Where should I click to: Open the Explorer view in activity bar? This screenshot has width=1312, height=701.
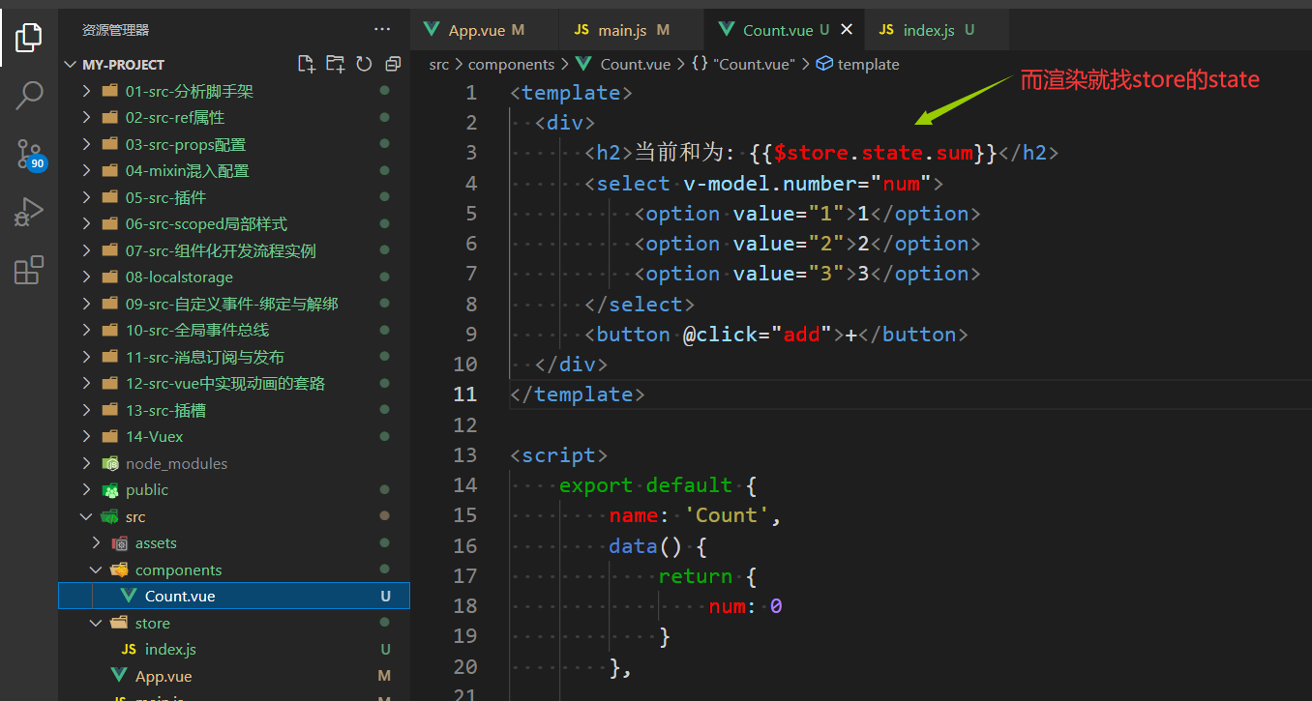(29, 38)
